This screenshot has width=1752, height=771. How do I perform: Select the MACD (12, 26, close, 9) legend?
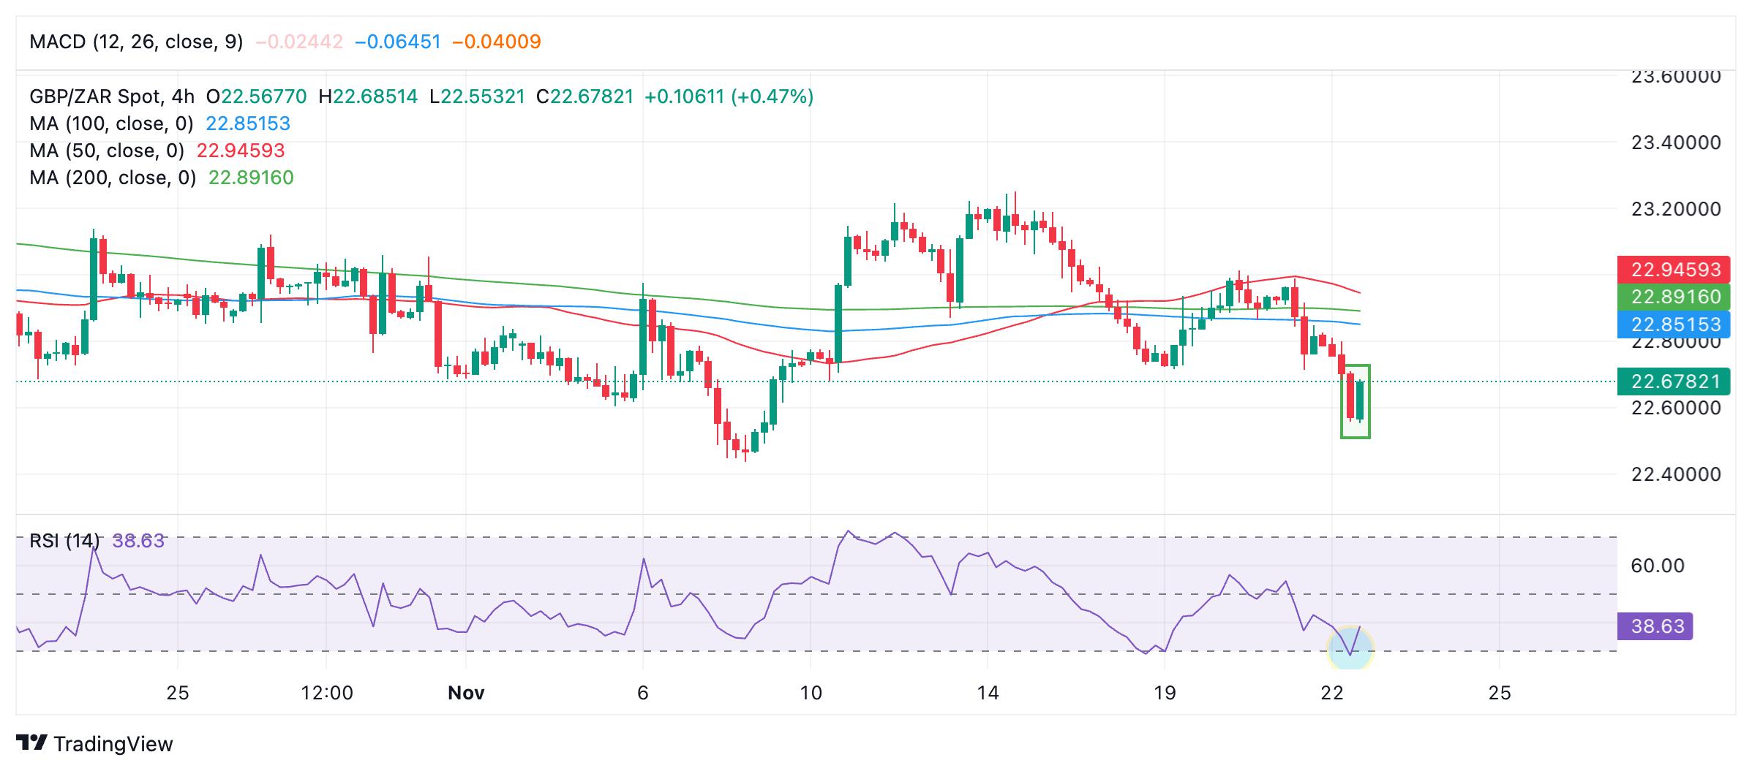(136, 42)
